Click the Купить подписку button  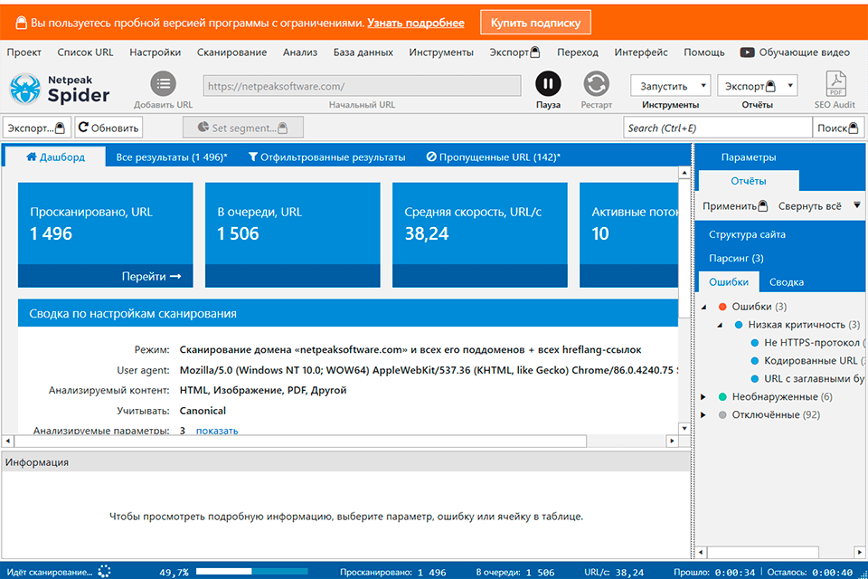535,22
